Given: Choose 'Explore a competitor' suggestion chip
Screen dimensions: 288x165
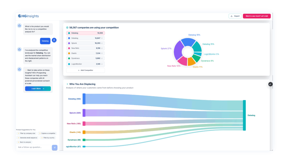Looking at the screenshot, I should tap(47, 133).
